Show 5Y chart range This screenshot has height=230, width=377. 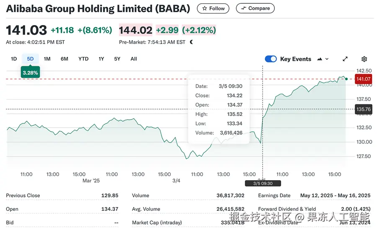tap(117, 59)
